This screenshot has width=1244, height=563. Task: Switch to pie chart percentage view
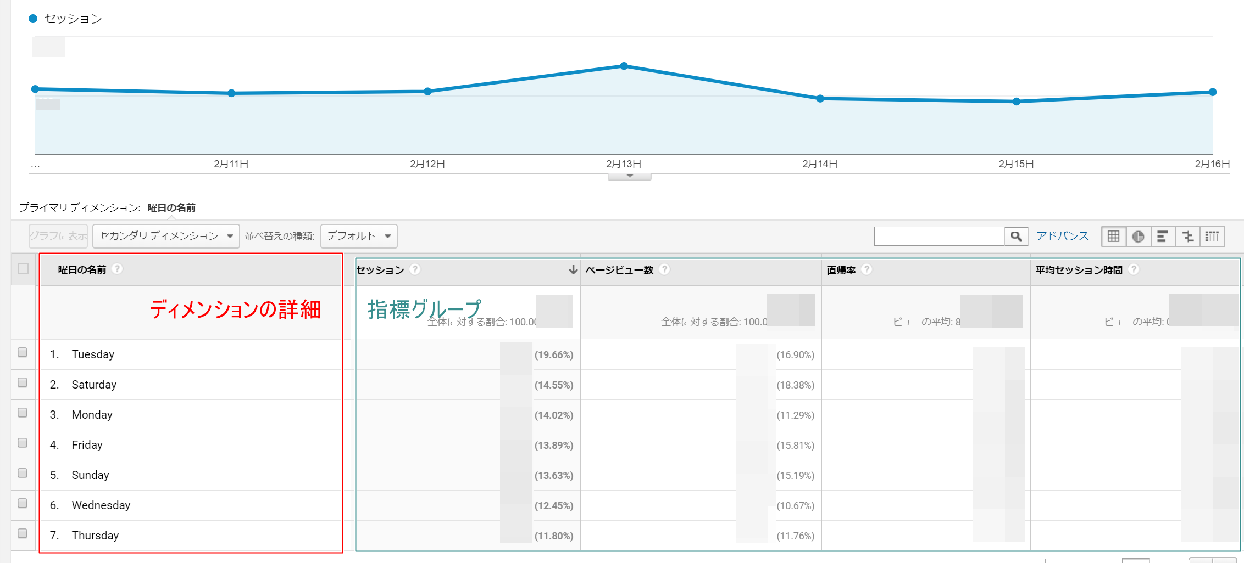[1139, 237]
